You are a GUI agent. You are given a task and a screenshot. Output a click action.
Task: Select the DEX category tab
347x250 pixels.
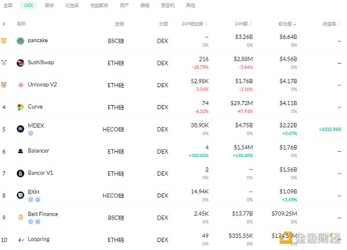[x=28, y=5]
